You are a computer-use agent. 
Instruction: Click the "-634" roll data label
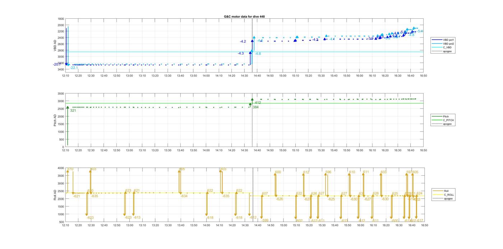coord(184,196)
